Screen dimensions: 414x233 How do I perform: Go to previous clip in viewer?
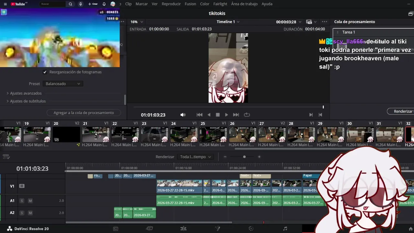point(320,115)
